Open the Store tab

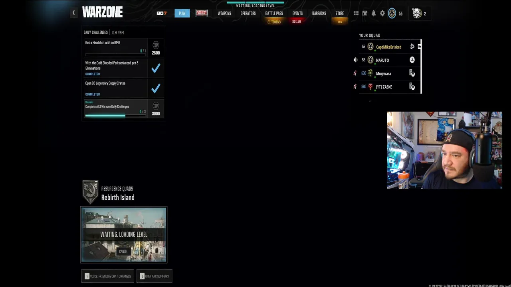pos(340,13)
